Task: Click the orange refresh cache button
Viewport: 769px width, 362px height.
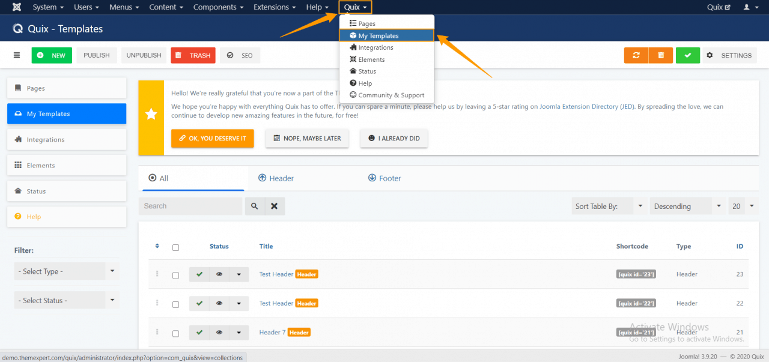Action: click(x=636, y=55)
